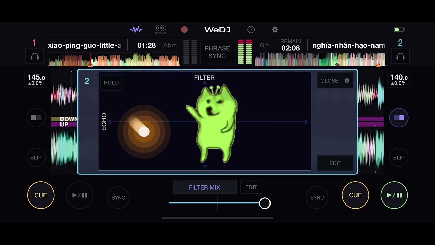The image size is (435, 245).
Task: Tap the WeDJ logo
Action: pos(217,30)
